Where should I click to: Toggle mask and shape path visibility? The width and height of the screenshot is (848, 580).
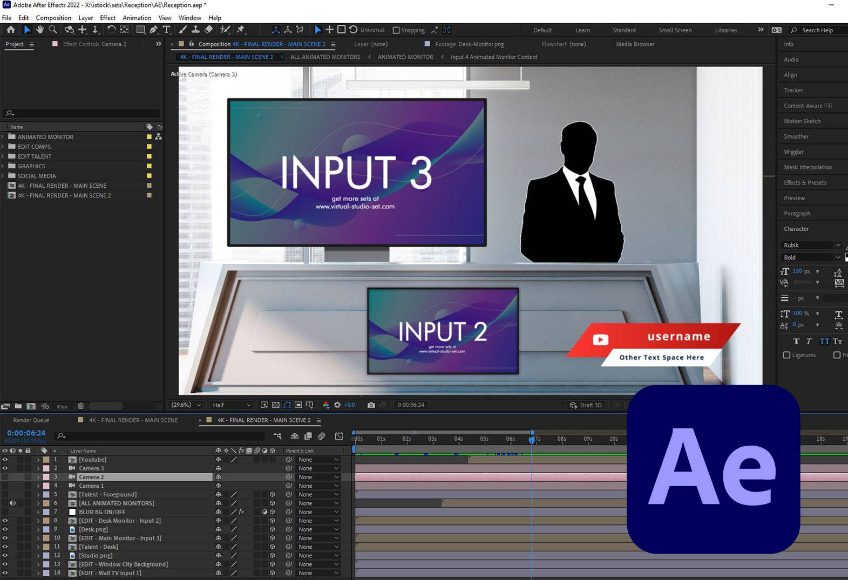[287, 405]
